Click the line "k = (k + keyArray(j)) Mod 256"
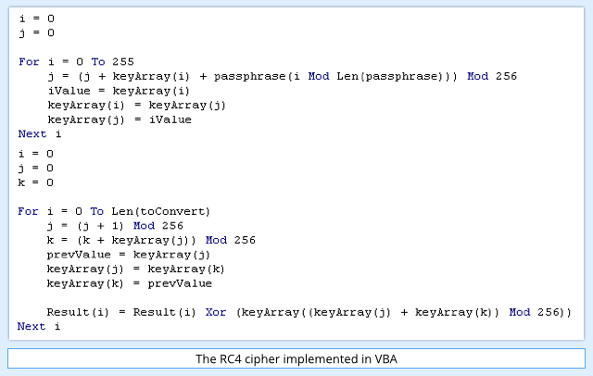The height and width of the screenshot is (376, 593). pos(151,240)
